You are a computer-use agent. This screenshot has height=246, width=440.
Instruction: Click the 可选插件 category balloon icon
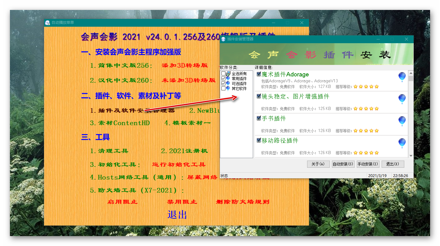(x=228, y=84)
